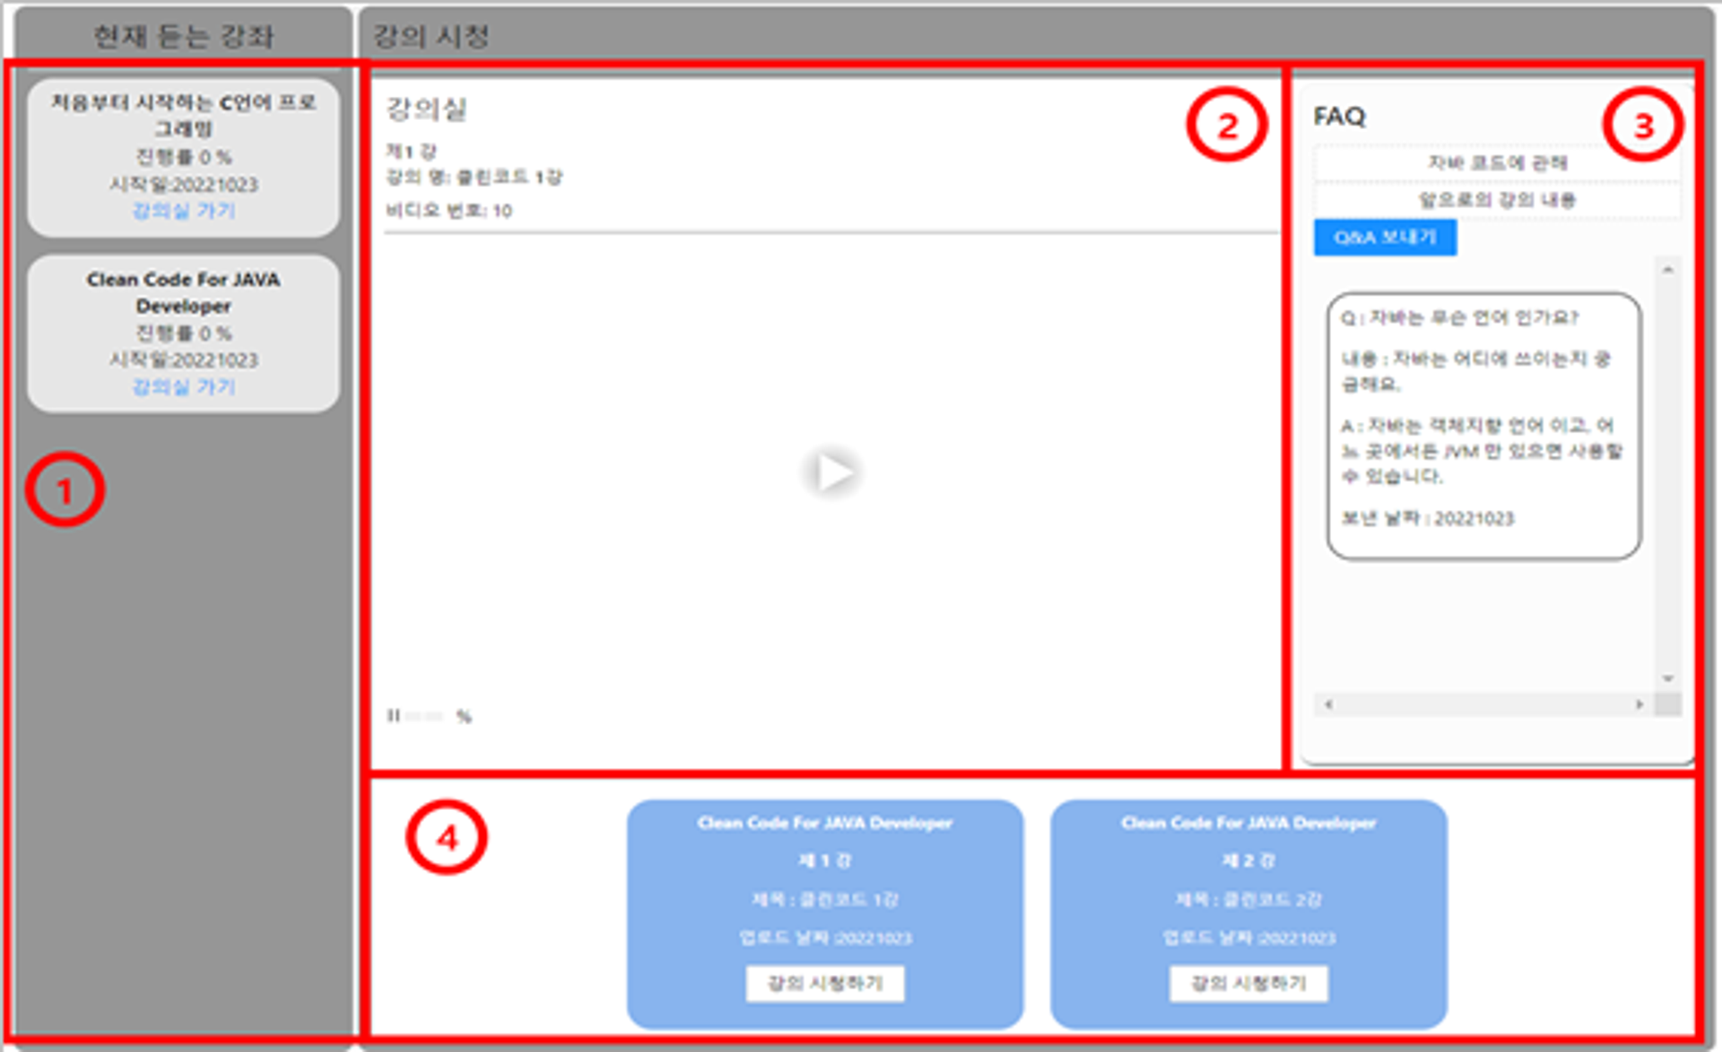Open '강의실 가기' for Clean Code For JAVA Developer
The image size is (1722, 1052).
click(183, 387)
